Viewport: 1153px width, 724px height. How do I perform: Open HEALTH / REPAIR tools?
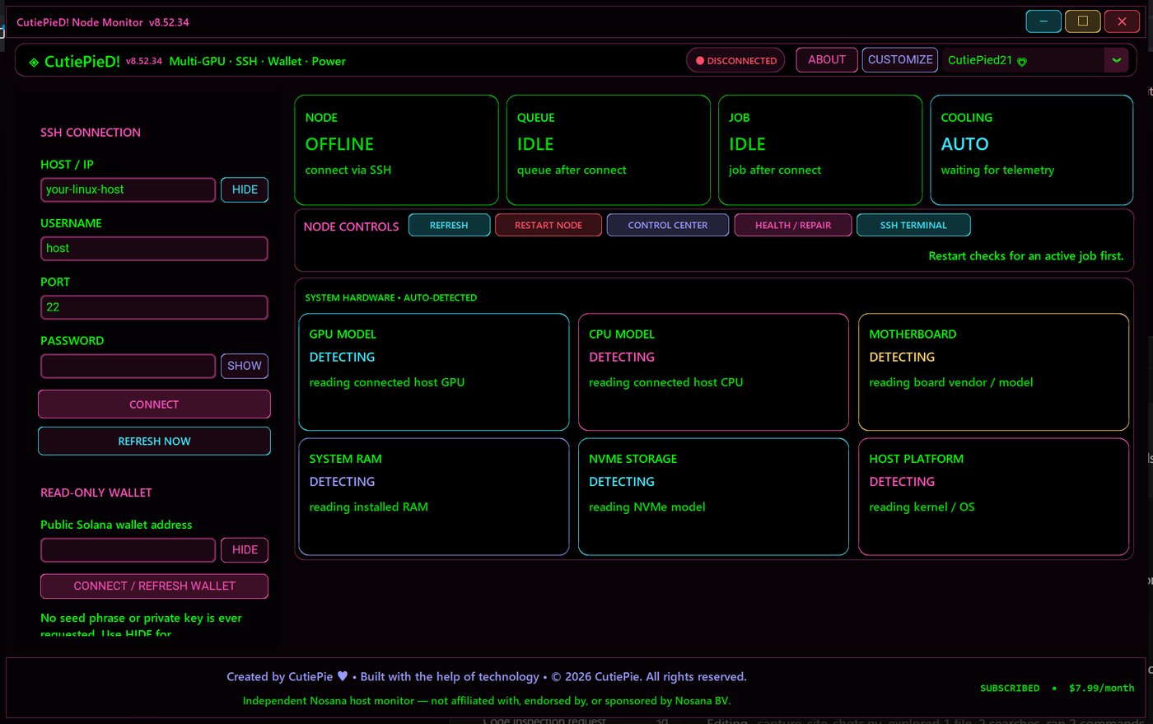coord(793,225)
